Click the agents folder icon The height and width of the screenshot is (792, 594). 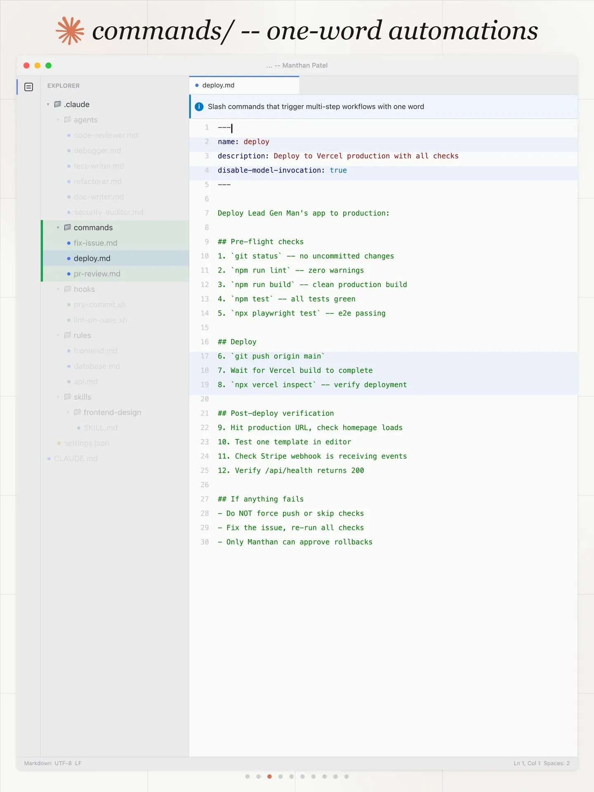(x=68, y=120)
